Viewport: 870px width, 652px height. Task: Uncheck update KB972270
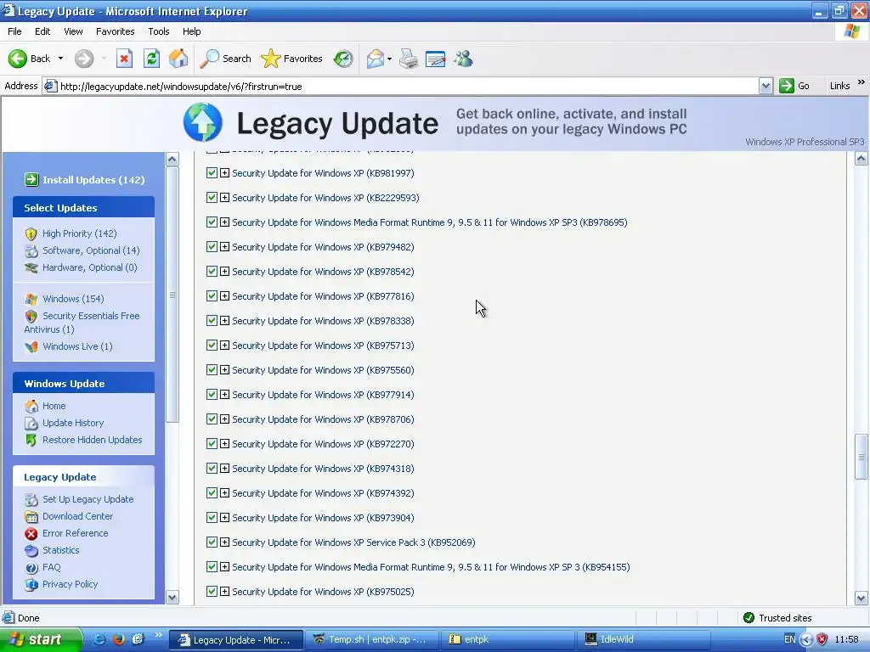tap(212, 443)
